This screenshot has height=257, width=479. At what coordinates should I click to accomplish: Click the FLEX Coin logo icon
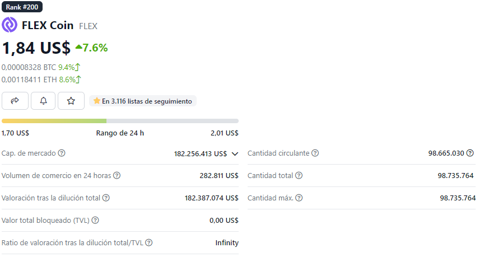coord(10,25)
